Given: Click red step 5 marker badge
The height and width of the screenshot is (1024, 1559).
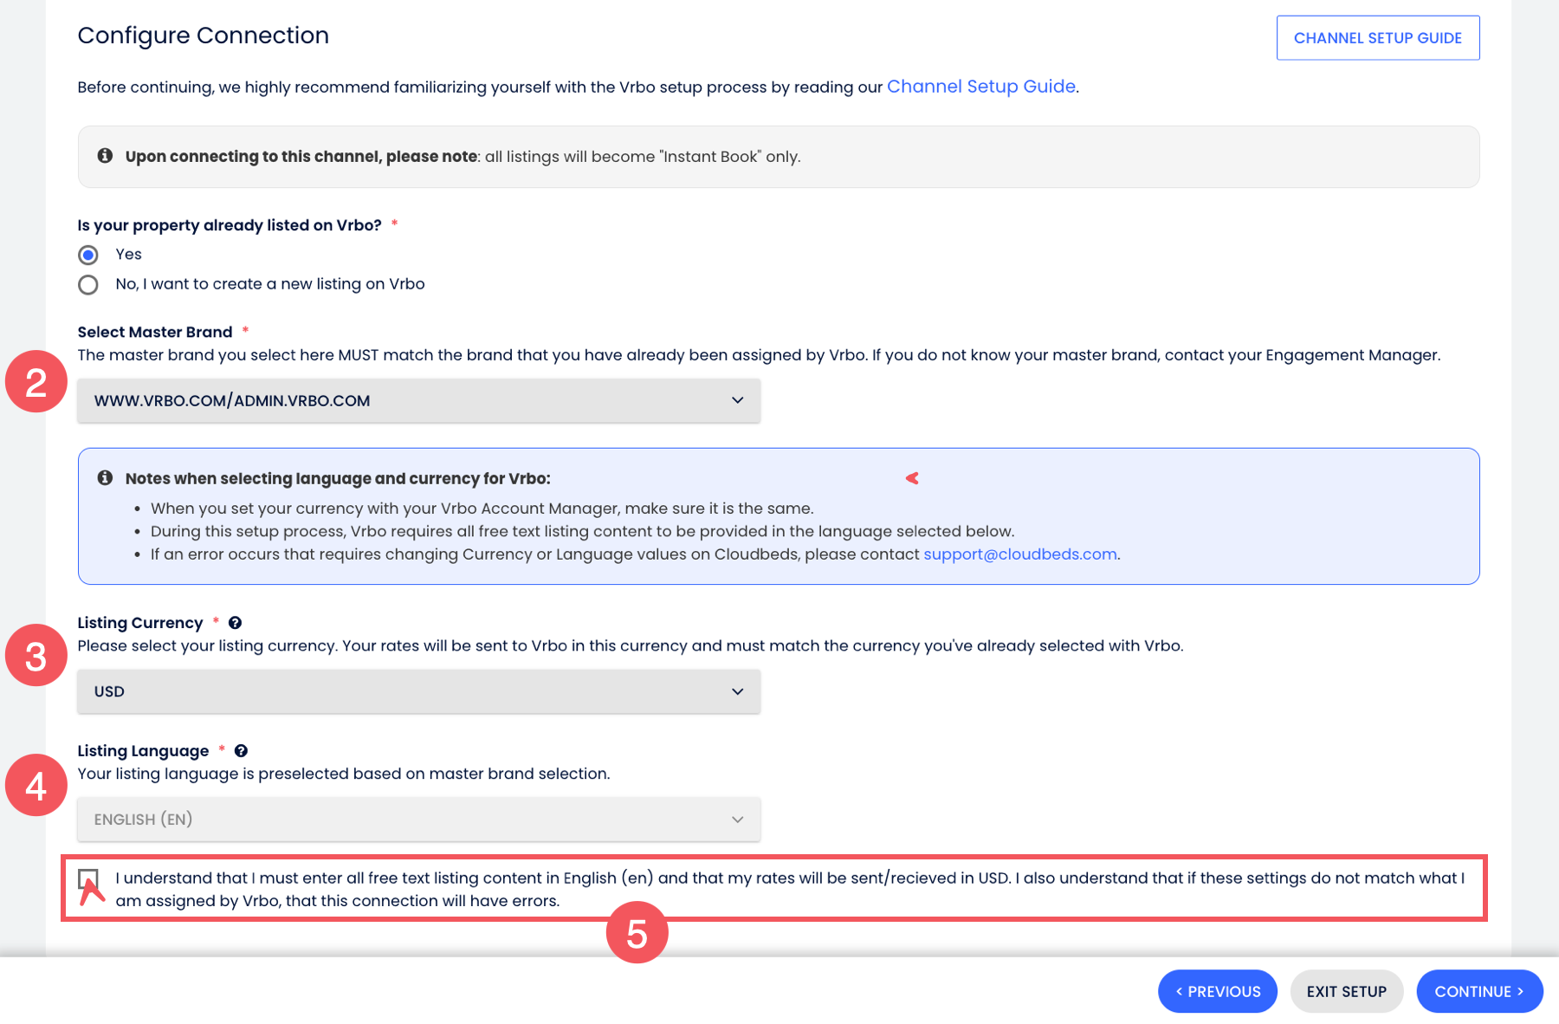Looking at the screenshot, I should [637, 933].
